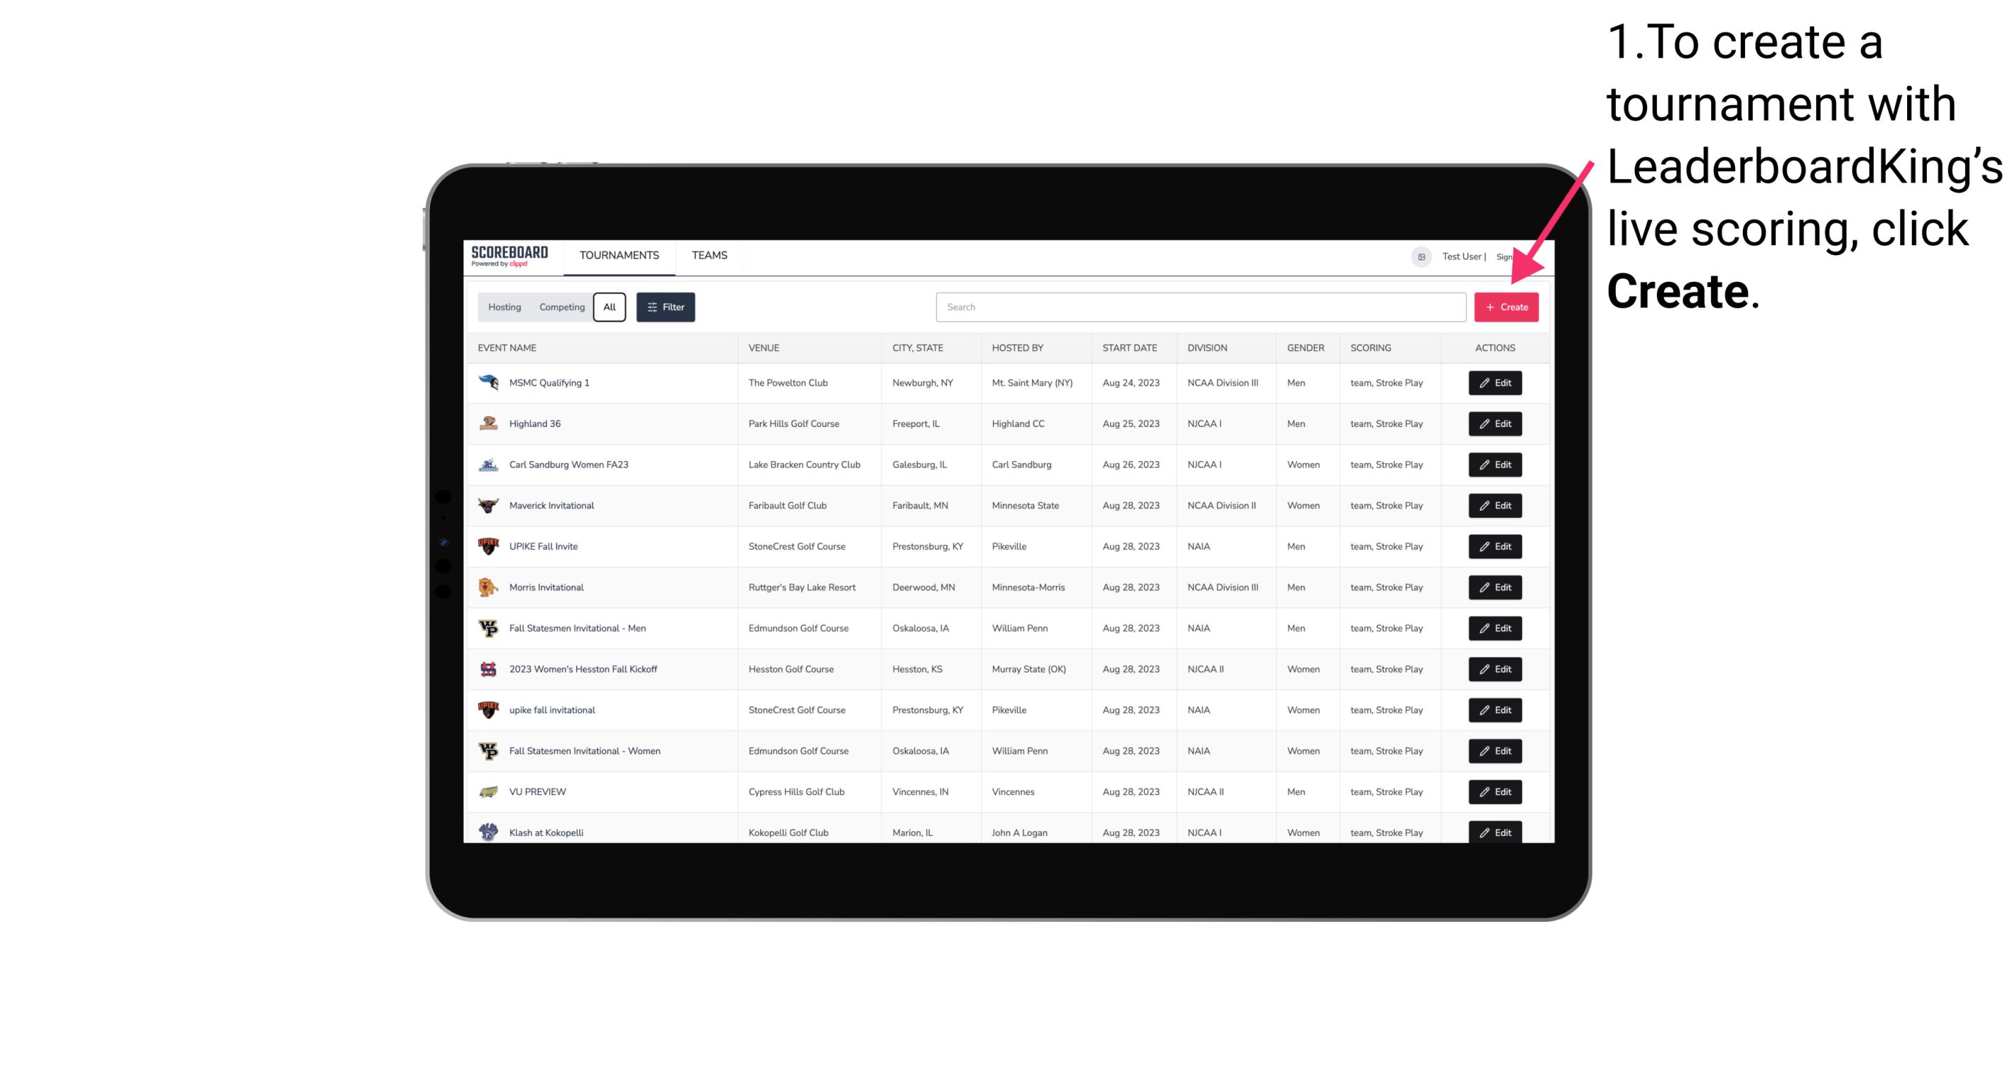Click the Edit icon for Klash at Kokopelli
2015x1084 pixels.
click(1494, 832)
